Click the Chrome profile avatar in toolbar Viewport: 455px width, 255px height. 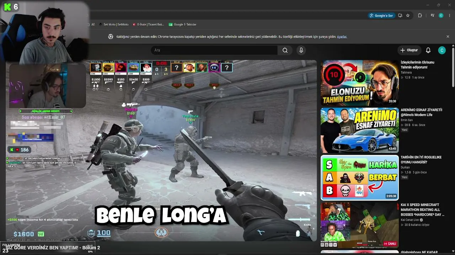[441, 16]
